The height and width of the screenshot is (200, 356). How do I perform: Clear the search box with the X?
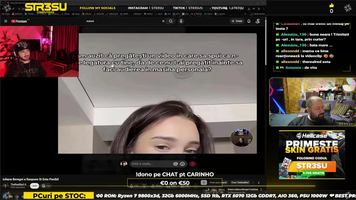163,21
